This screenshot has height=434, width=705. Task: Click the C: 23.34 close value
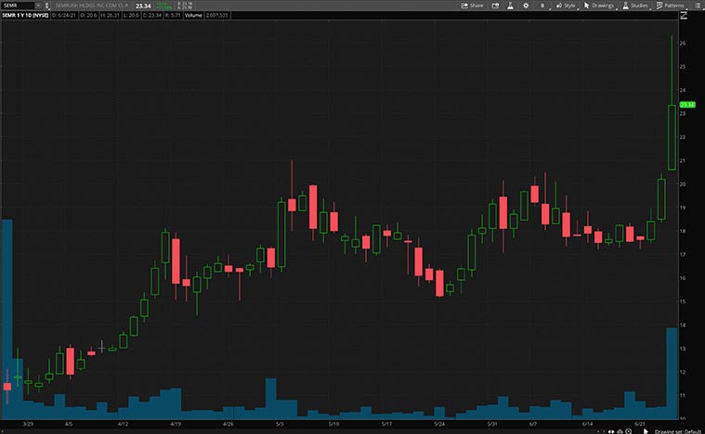pos(151,15)
